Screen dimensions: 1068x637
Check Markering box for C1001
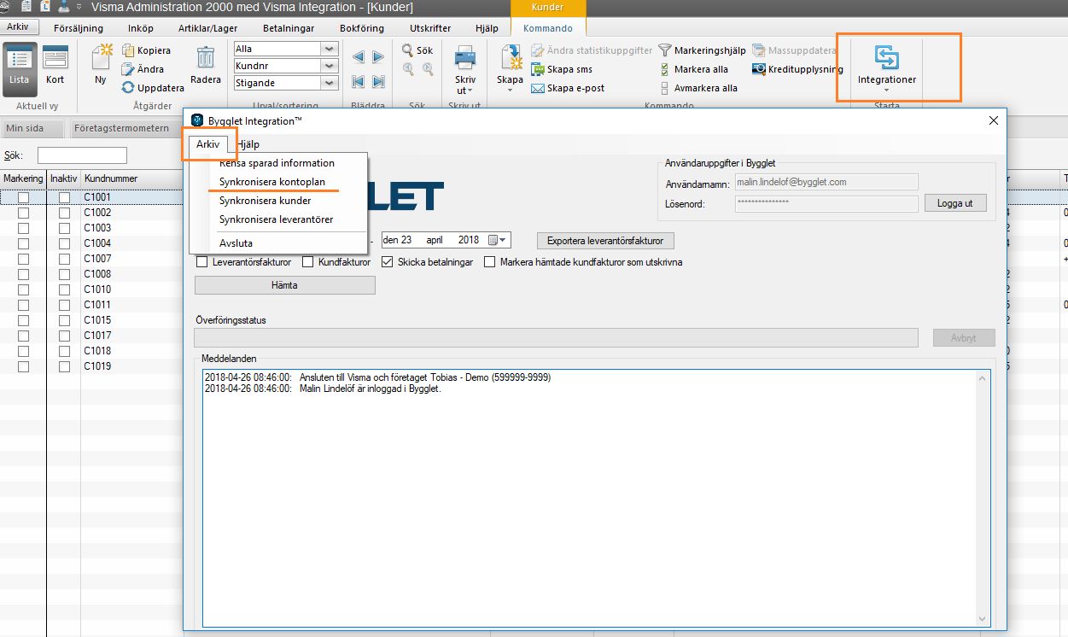pos(23,197)
